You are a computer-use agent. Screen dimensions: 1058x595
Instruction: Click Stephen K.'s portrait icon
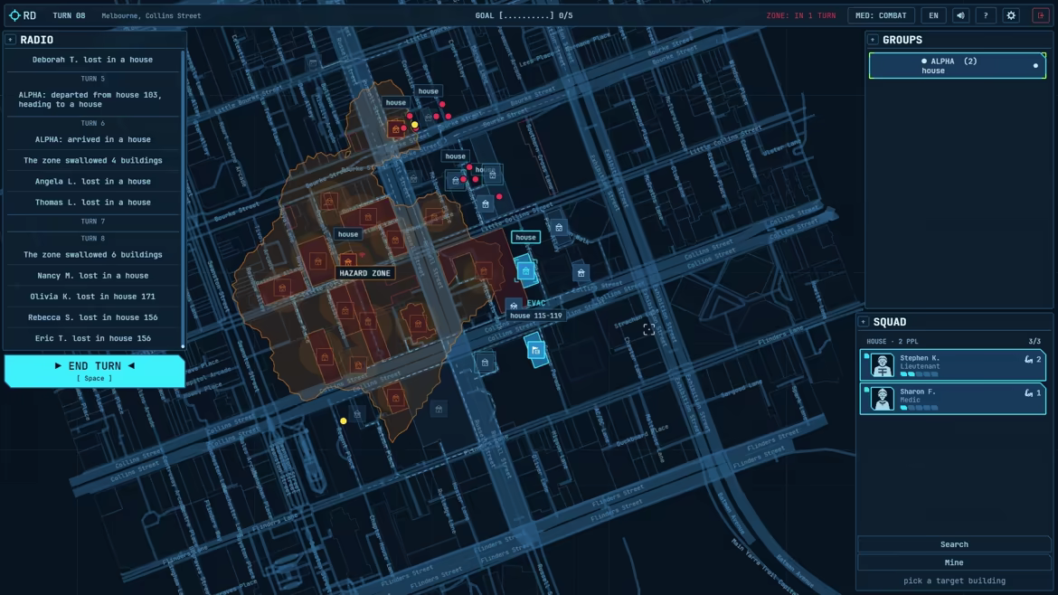click(882, 365)
